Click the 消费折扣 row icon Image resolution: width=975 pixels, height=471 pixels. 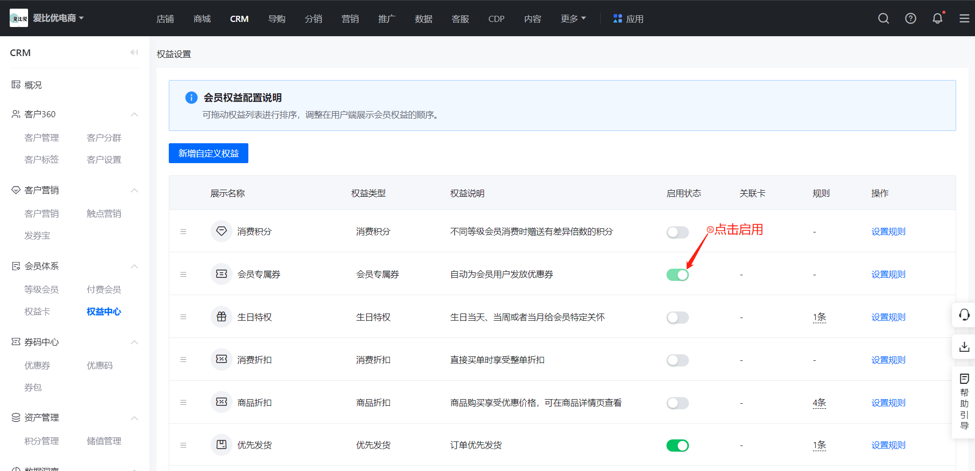221,360
